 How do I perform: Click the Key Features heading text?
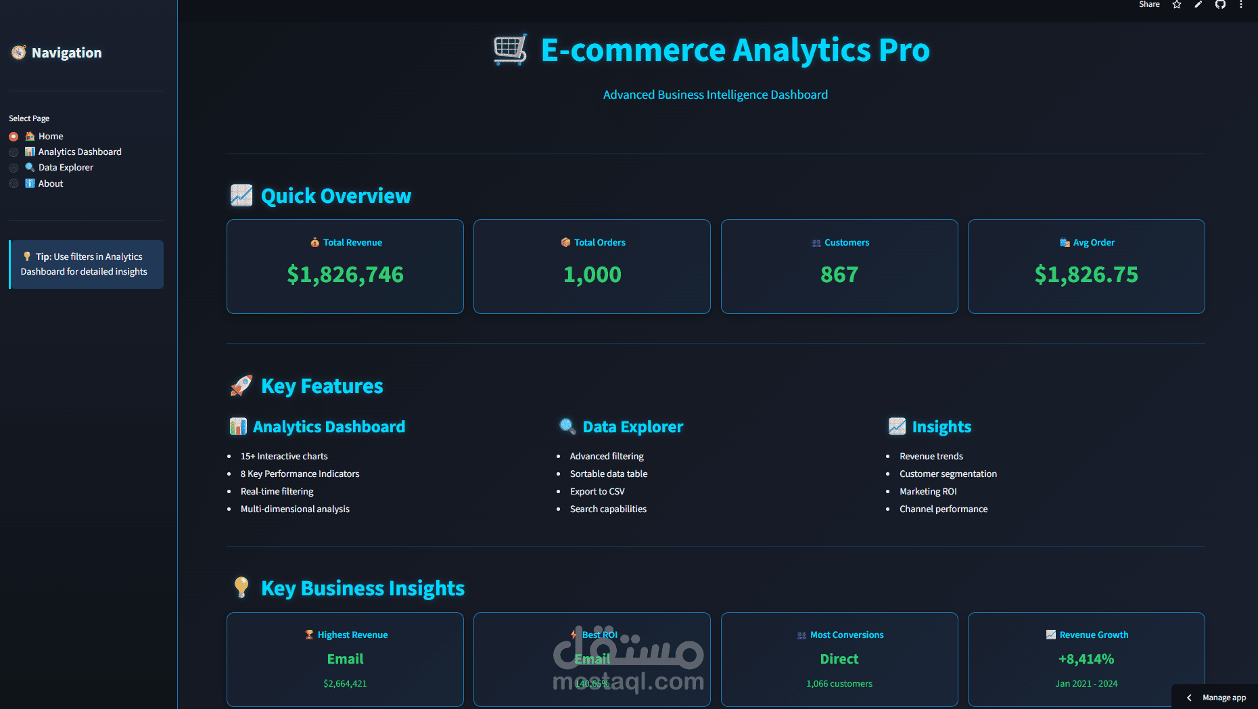coord(322,386)
